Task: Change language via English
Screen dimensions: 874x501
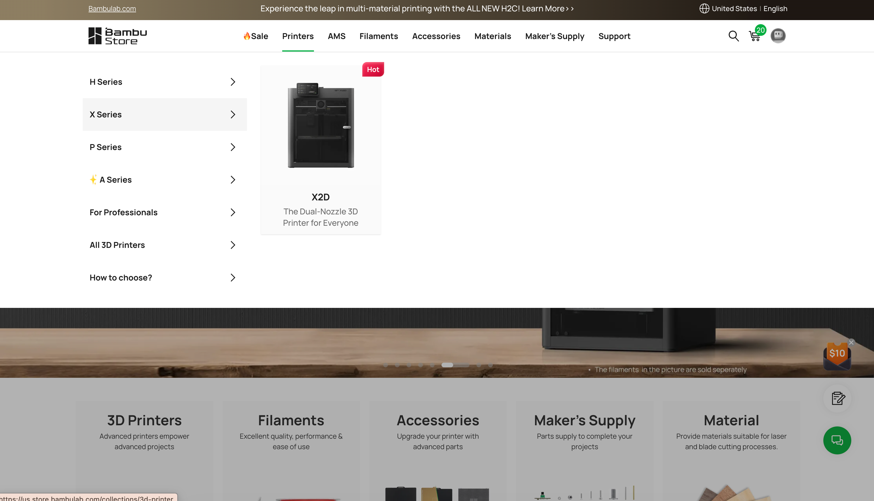Action: click(775, 9)
